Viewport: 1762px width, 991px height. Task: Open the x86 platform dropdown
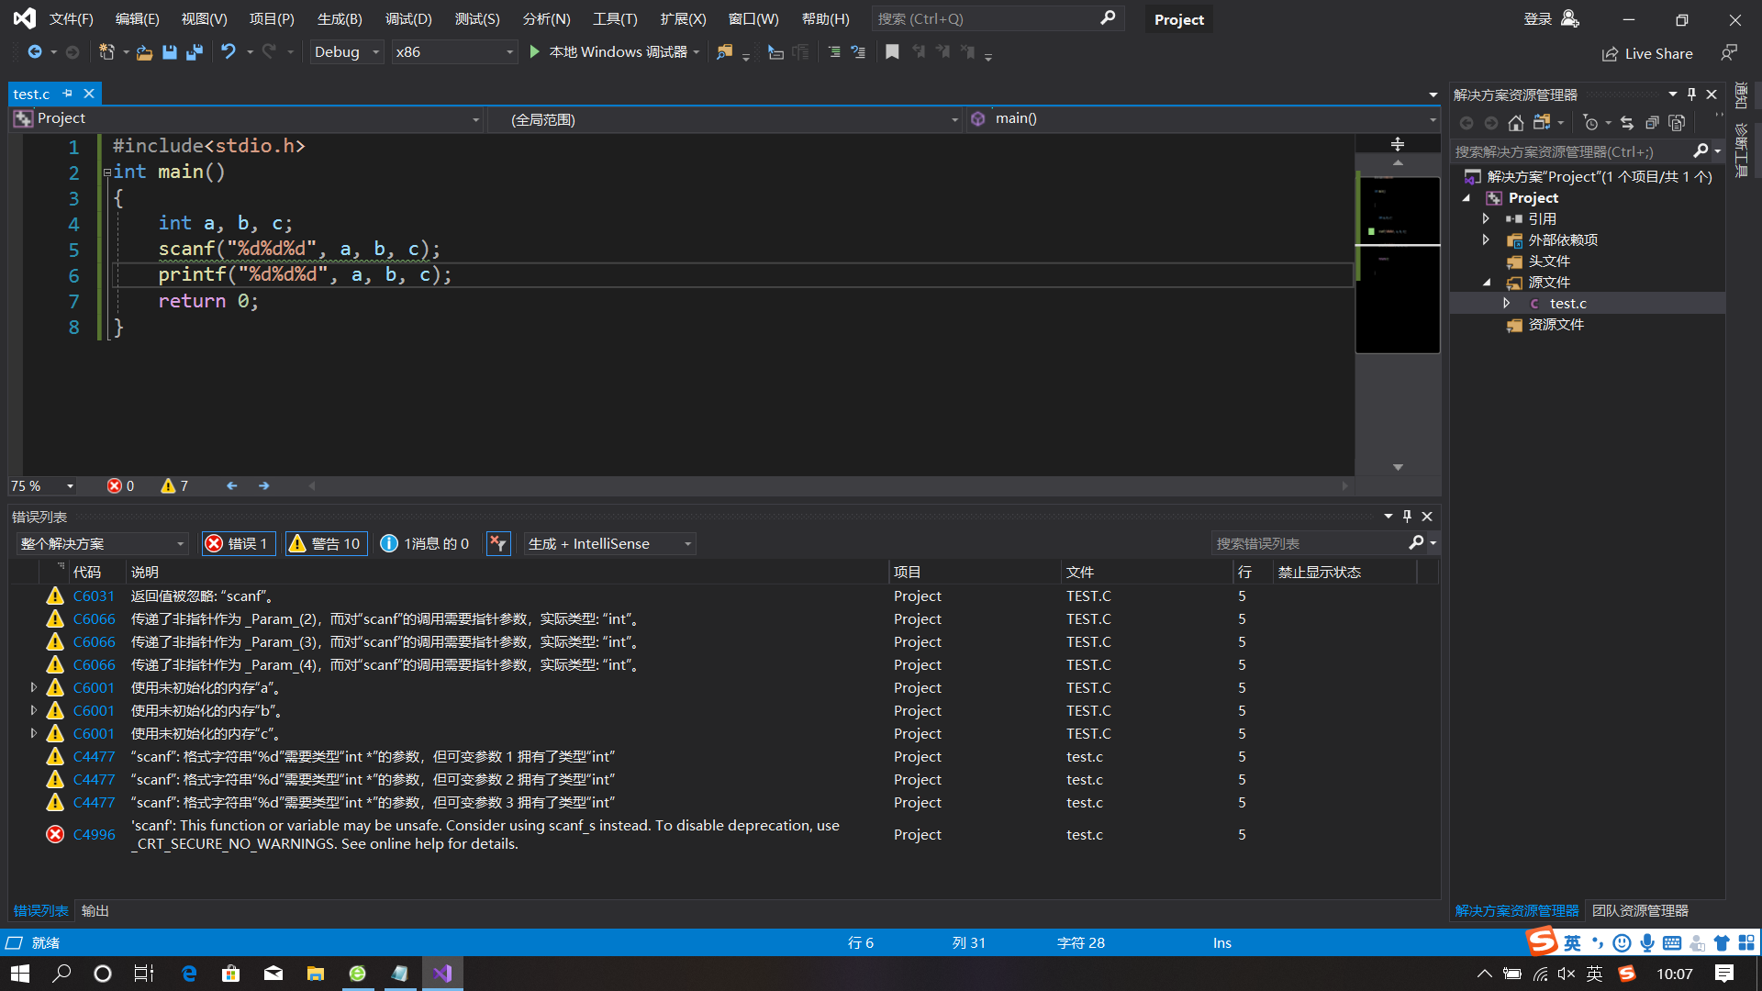[454, 52]
